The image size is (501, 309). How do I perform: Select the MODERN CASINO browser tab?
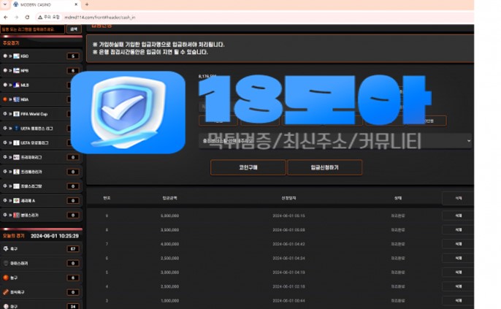tap(45, 4)
